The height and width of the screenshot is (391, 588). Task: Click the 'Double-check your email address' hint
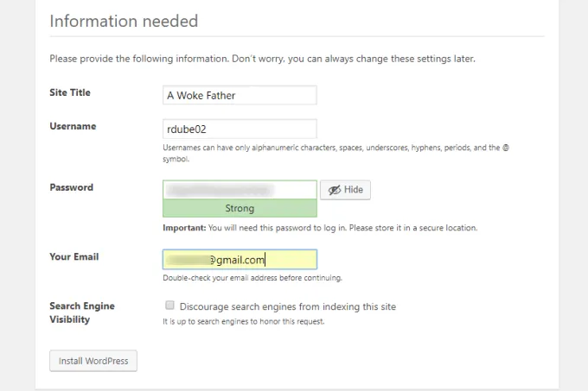tap(252, 278)
